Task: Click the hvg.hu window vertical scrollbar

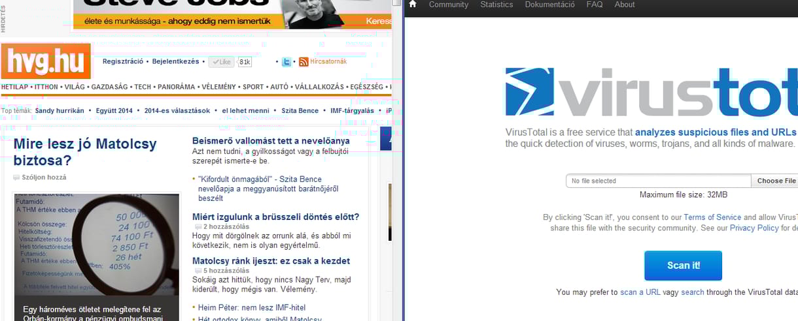Action: click(397, 160)
